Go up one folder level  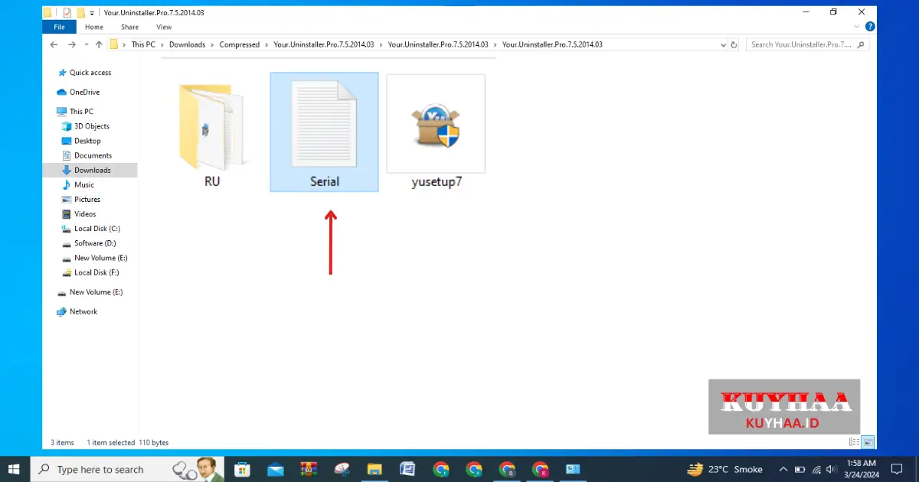[x=99, y=44]
